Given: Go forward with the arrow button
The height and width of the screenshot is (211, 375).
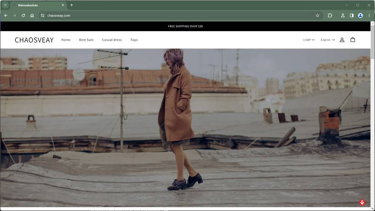Looking at the screenshot, I should (x=14, y=16).
